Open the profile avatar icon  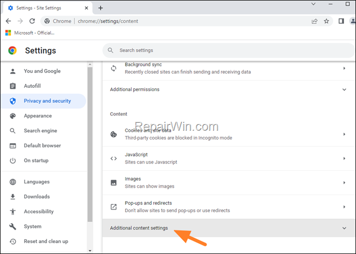pyautogui.click(x=353, y=21)
